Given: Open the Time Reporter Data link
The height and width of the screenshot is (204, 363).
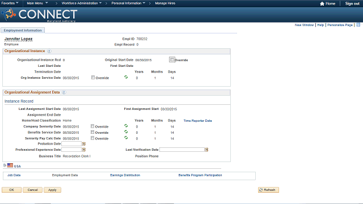Looking at the screenshot, I should pos(197,121).
